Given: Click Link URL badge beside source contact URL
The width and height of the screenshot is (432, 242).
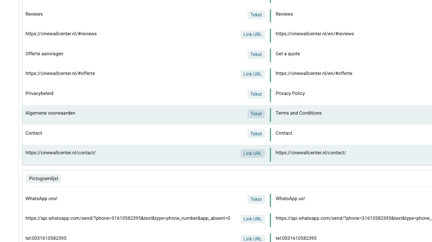Looking at the screenshot, I should coord(253,154).
